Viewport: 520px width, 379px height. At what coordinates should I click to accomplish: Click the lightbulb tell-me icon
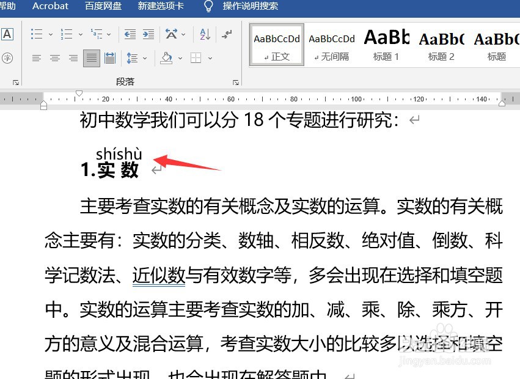coord(208,6)
